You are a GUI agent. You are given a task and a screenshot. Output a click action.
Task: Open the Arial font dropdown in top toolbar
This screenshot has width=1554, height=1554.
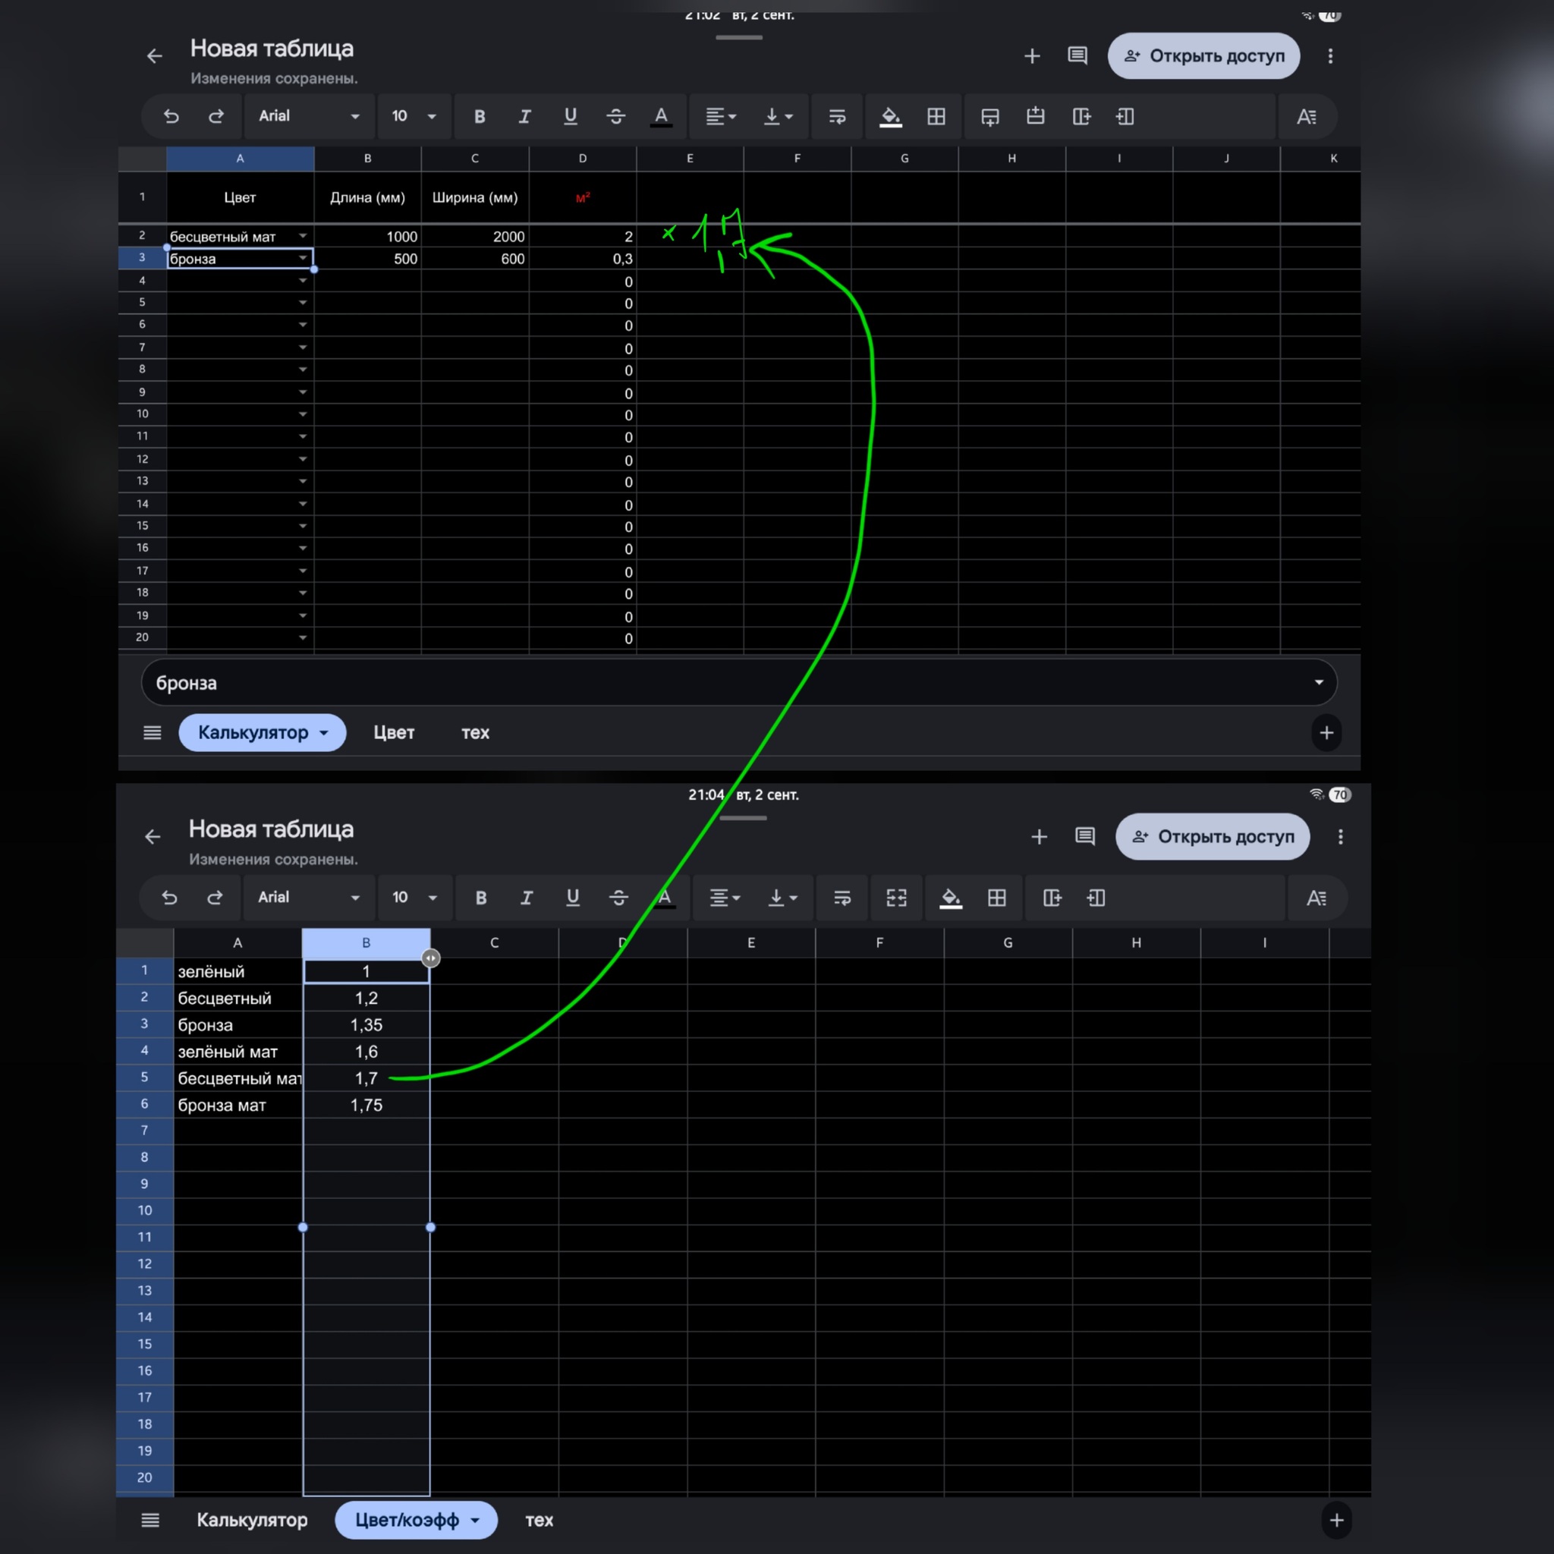coord(308,117)
